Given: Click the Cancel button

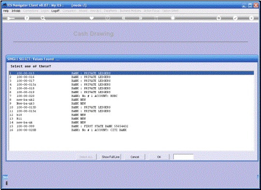Looking at the screenshot, I should pyautogui.click(x=135, y=157).
